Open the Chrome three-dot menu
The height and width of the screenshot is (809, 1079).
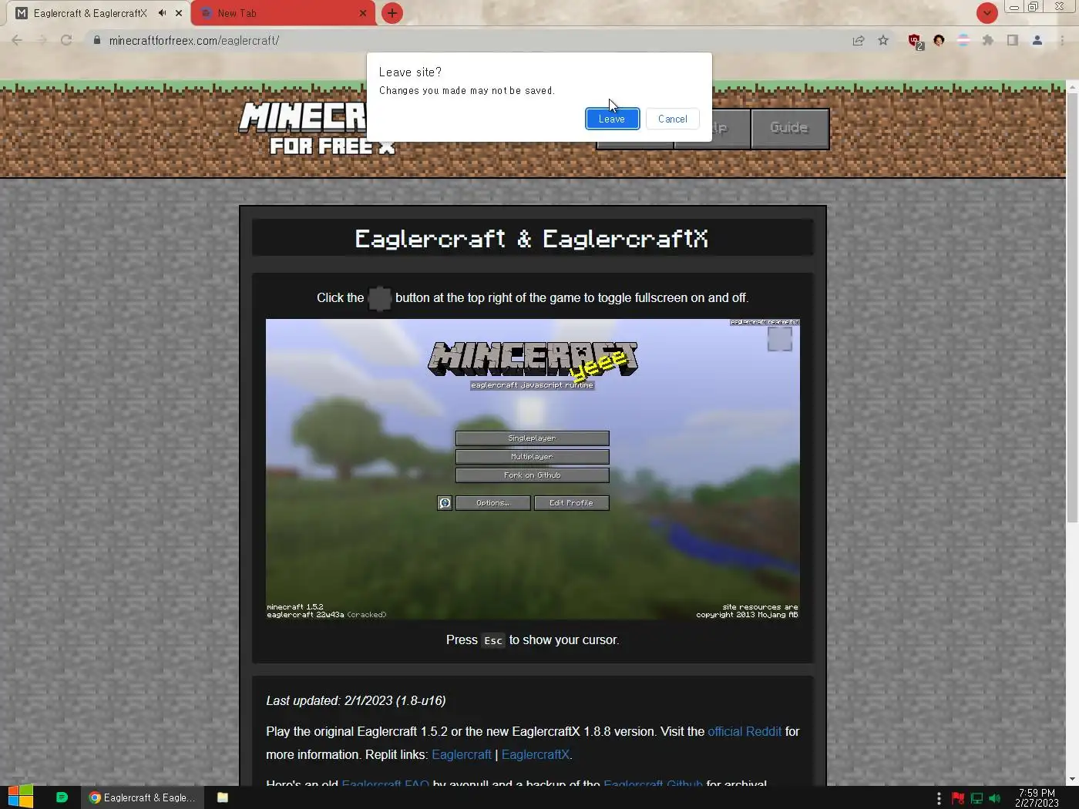pos(1064,40)
